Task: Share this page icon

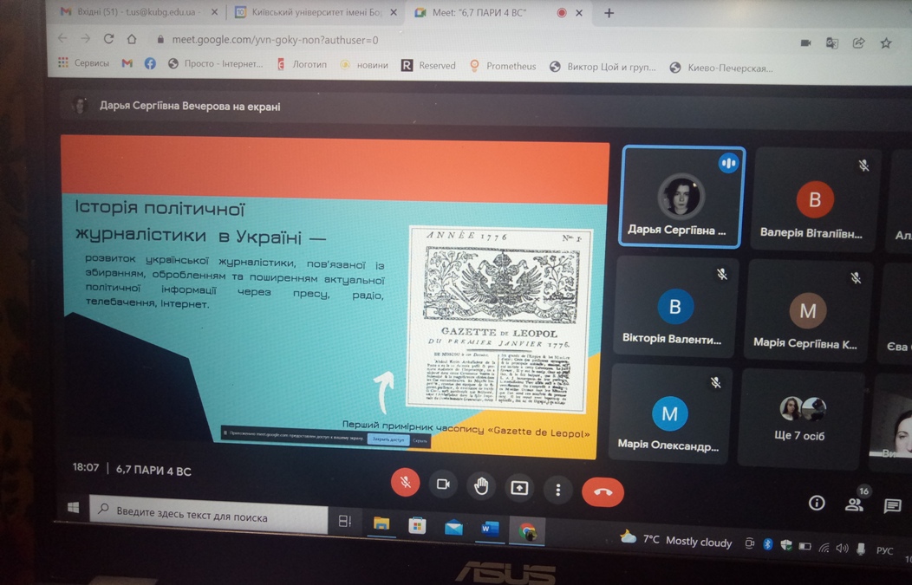Action: (858, 43)
